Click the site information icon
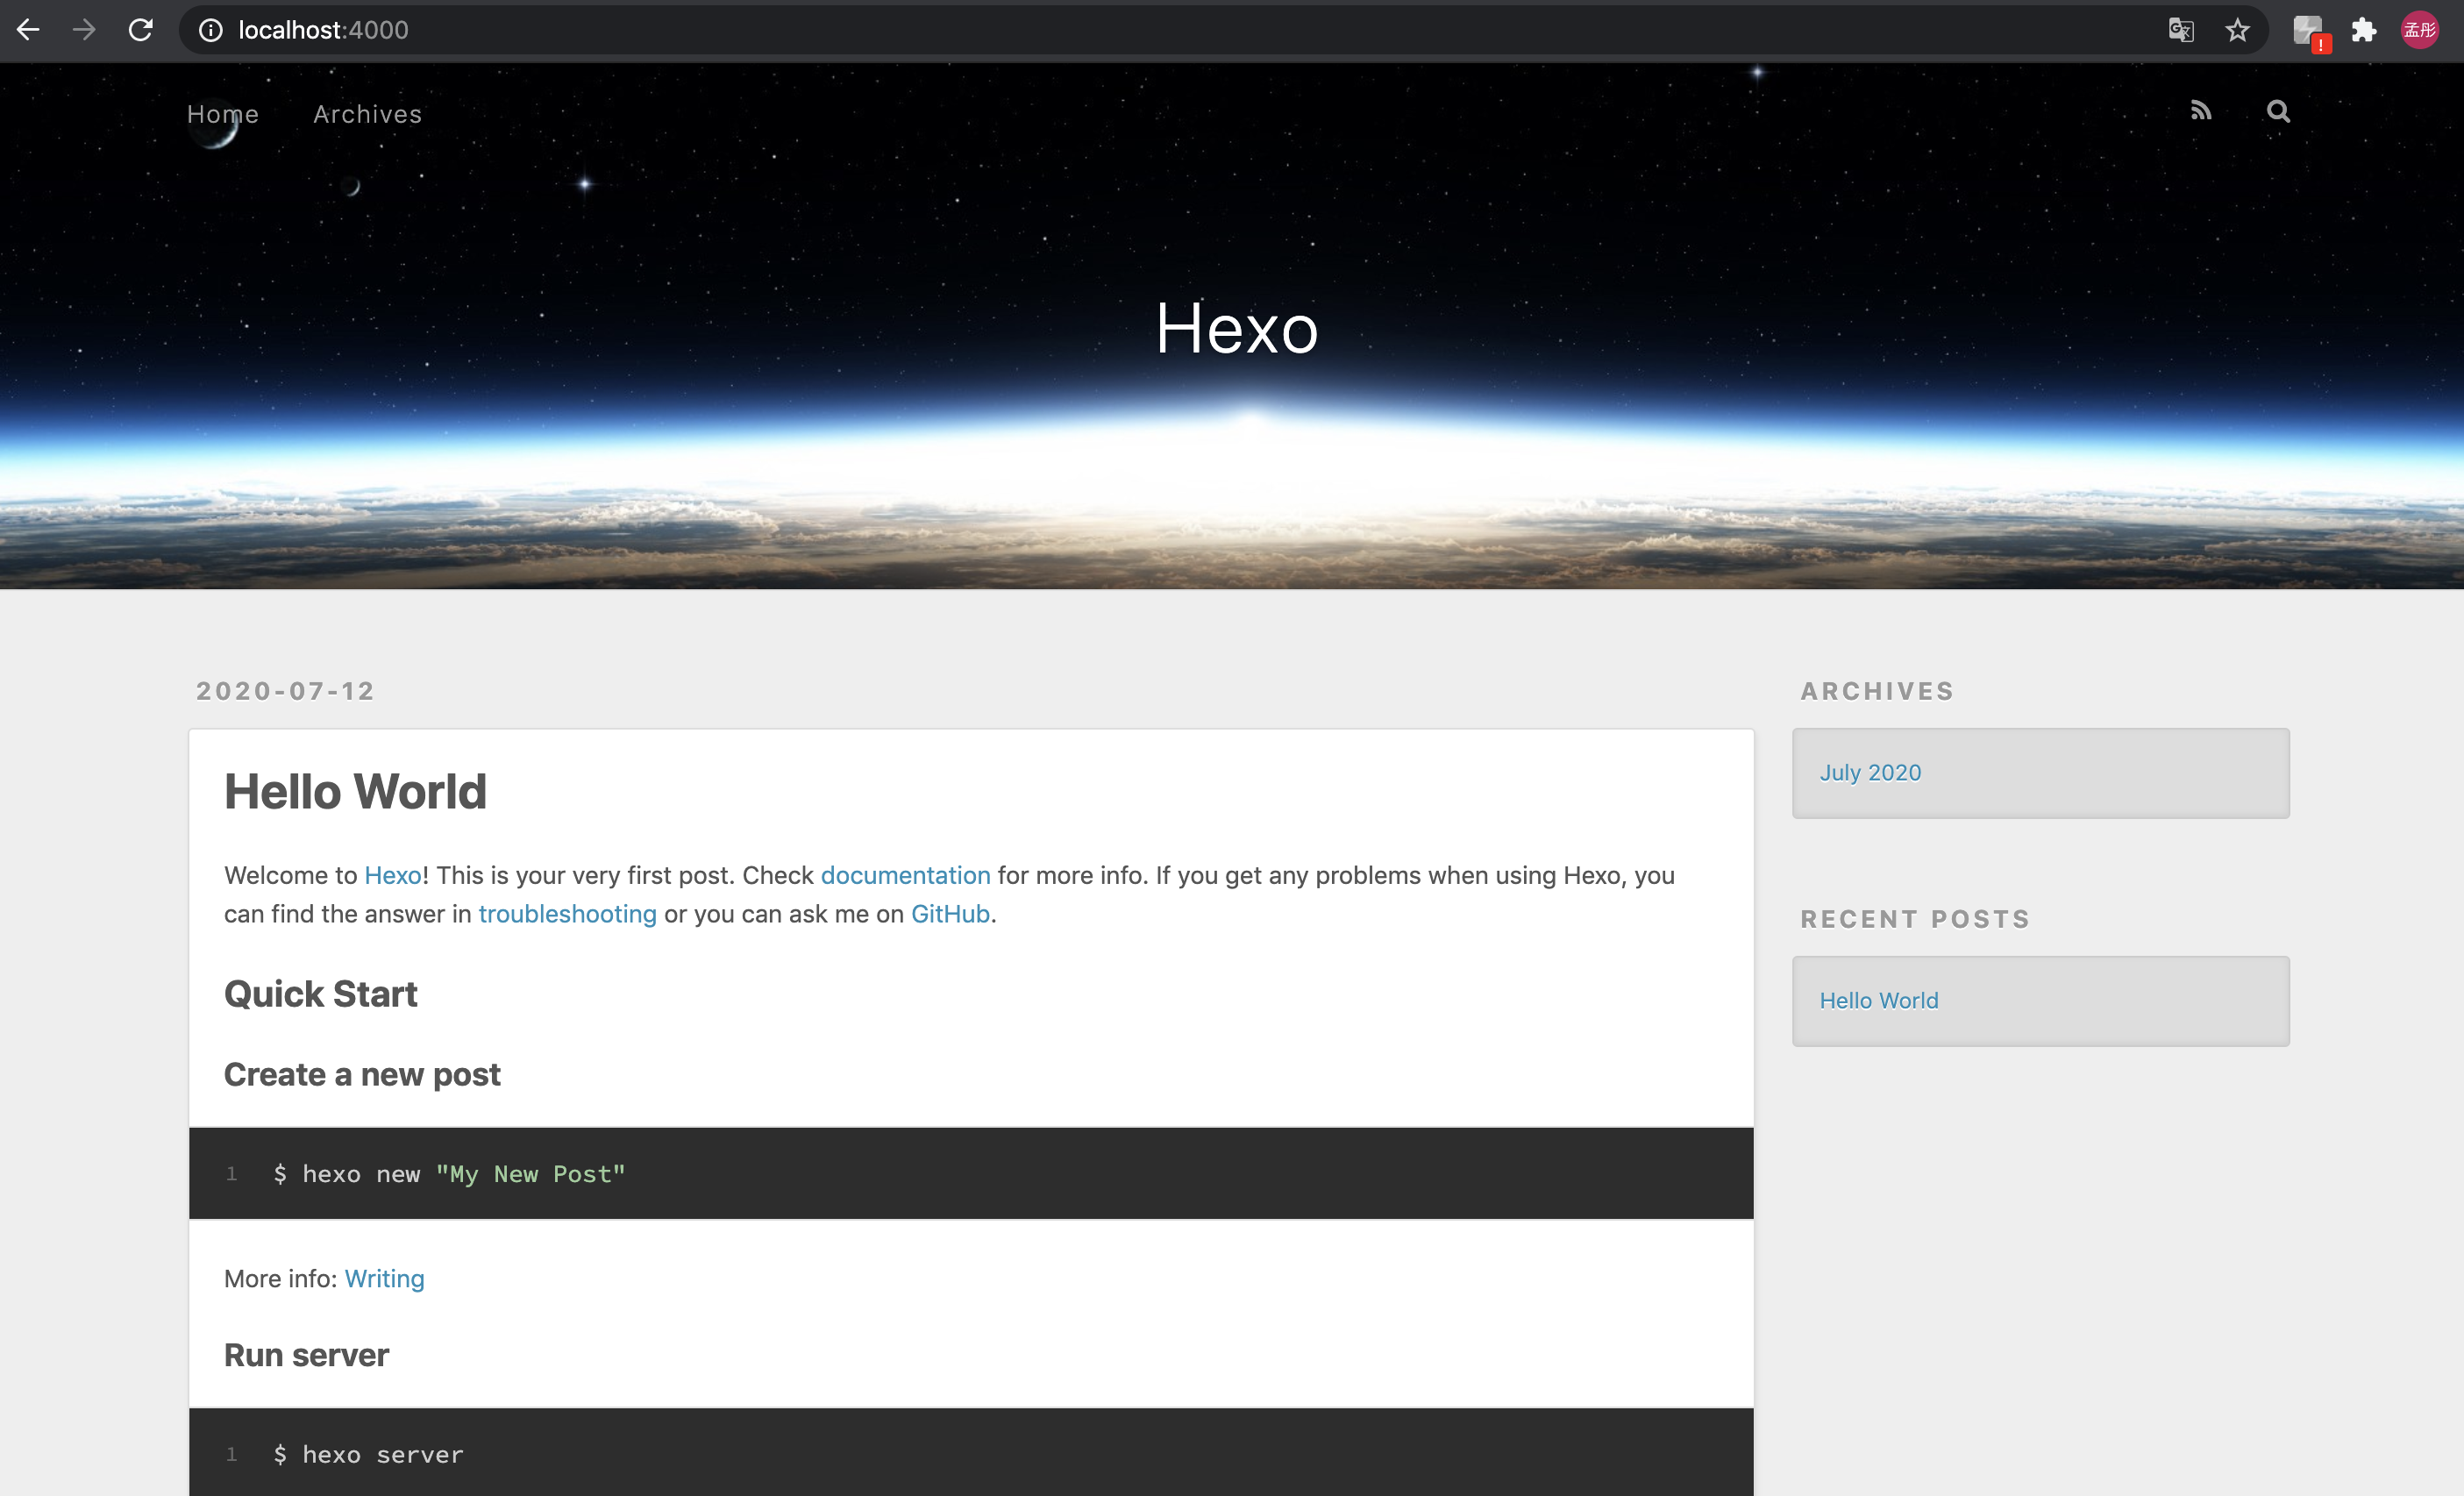The image size is (2464, 1496). coord(211,30)
